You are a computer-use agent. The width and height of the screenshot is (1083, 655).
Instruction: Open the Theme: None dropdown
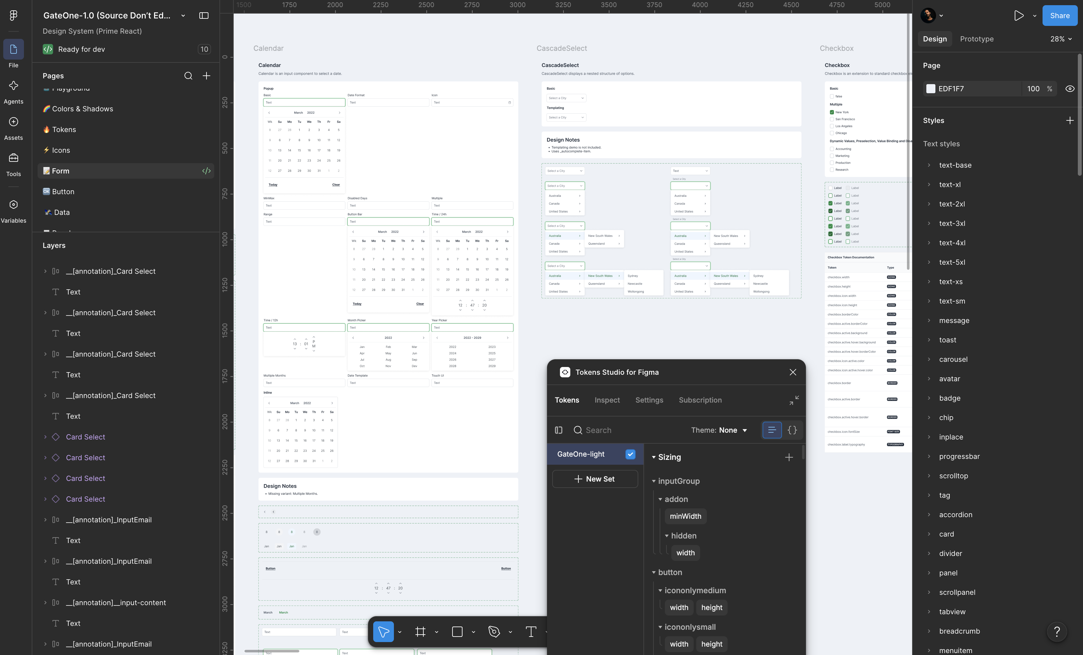pos(719,430)
